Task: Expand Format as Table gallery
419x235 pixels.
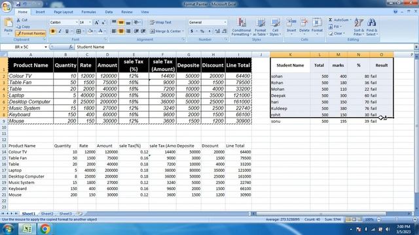Action: coord(260,27)
